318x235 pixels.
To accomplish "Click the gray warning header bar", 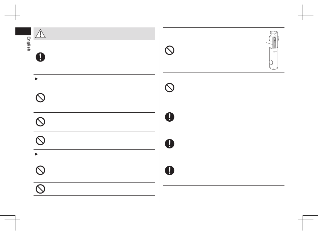I will coord(100,34).
